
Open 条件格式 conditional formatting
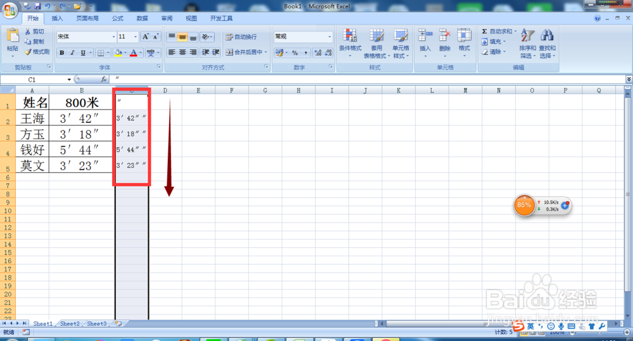350,43
